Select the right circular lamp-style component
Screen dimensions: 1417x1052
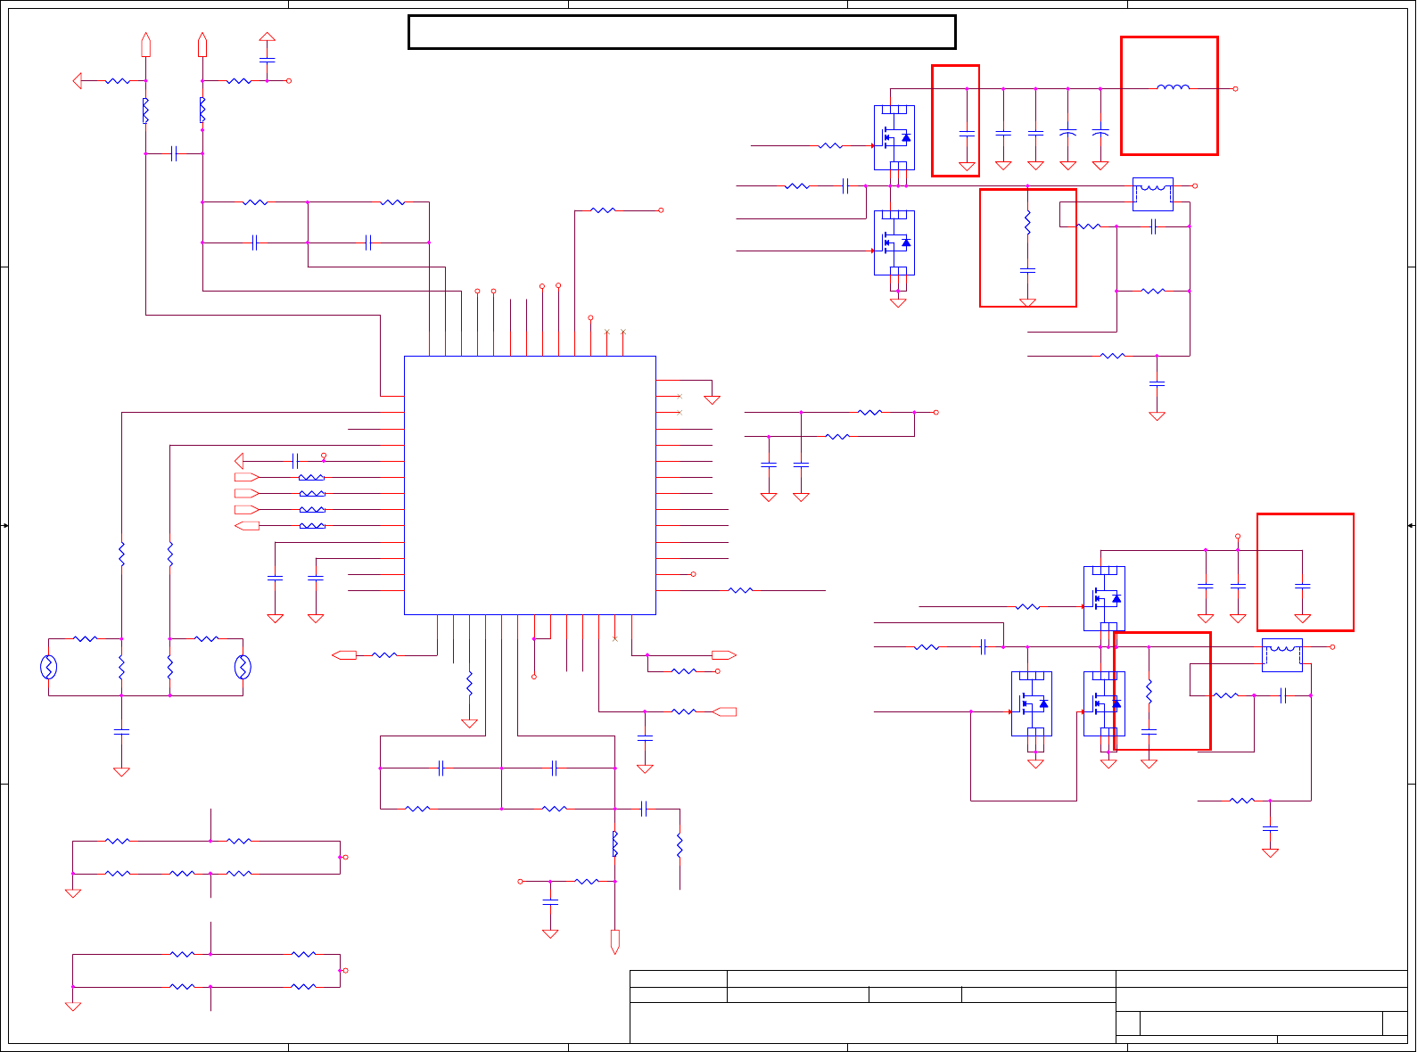pos(243,667)
